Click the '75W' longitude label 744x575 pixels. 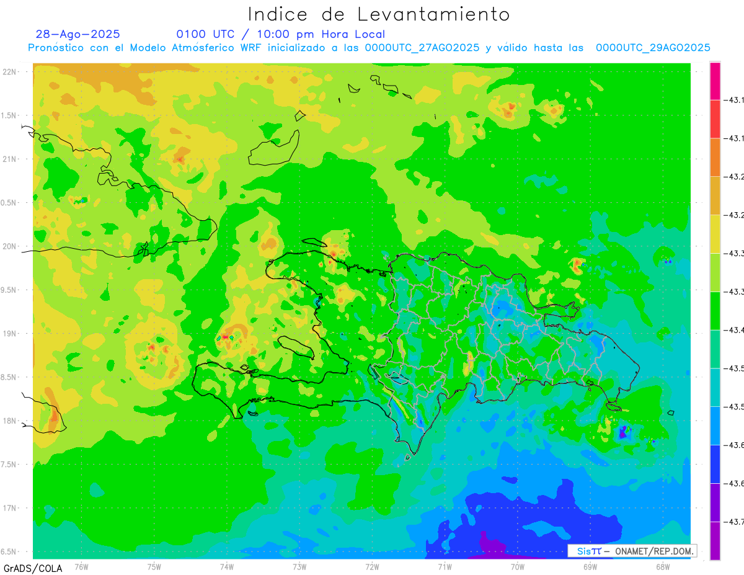point(154,567)
